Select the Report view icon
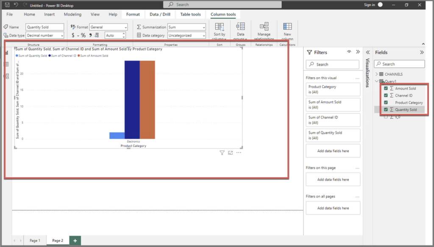The width and height of the screenshot is (434, 247). (x=7, y=52)
